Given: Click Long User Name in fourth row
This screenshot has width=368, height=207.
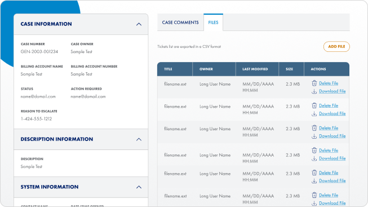Looking at the screenshot, I should 215,155.
